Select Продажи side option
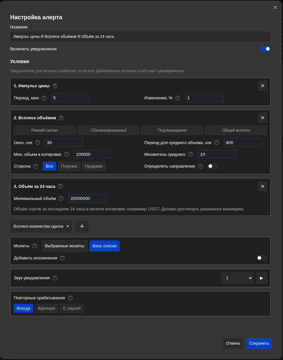 94,166
